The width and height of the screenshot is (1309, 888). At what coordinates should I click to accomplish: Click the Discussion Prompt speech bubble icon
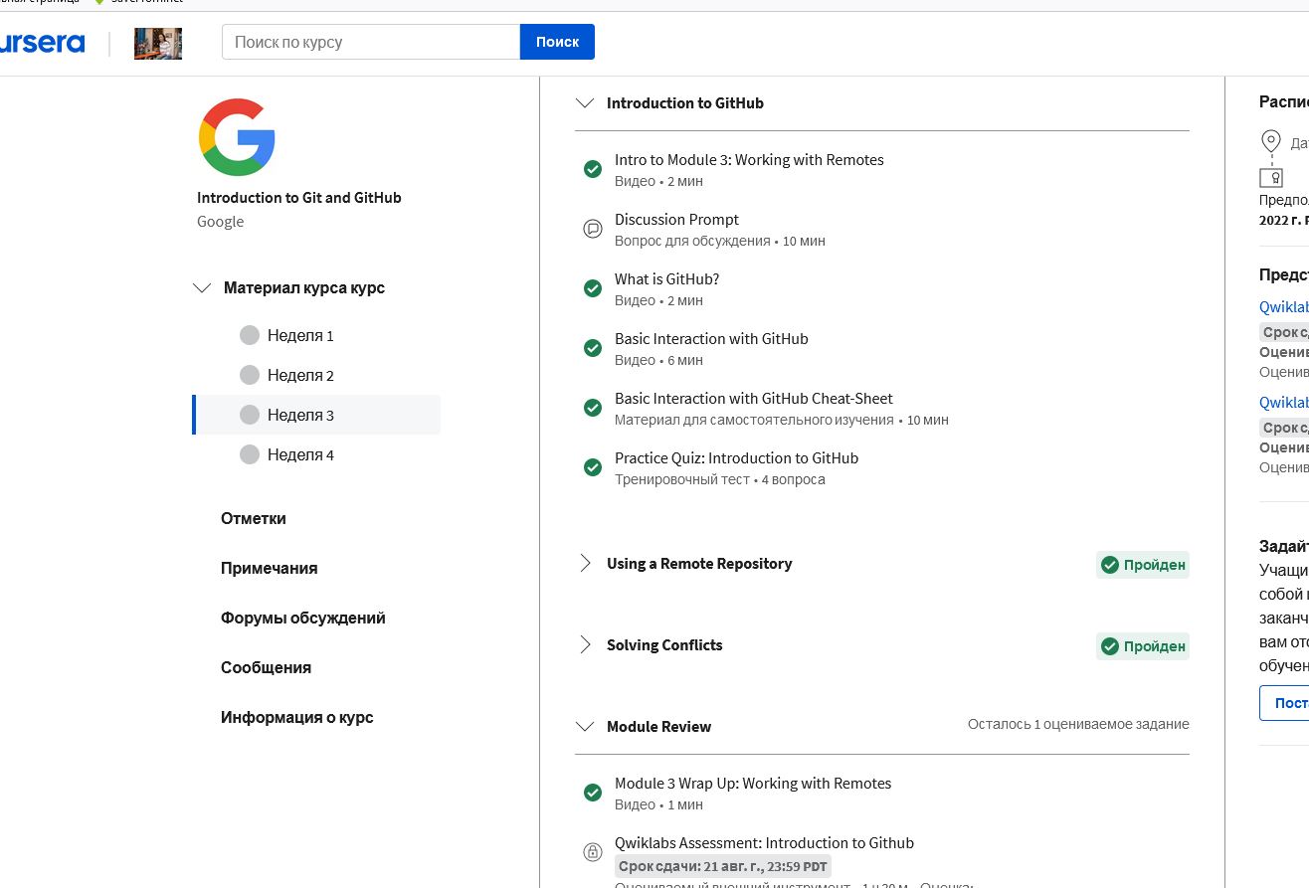593,229
